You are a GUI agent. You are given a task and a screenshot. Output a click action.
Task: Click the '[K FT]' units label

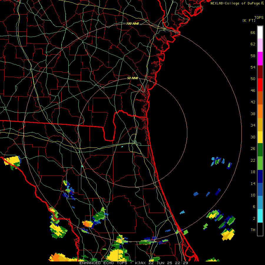(x=249, y=21)
